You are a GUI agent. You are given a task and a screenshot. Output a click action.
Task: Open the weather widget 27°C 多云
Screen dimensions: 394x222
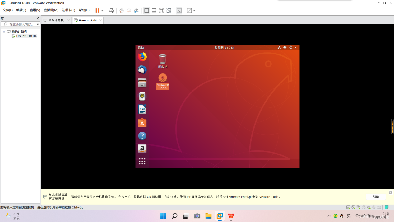click(13, 216)
